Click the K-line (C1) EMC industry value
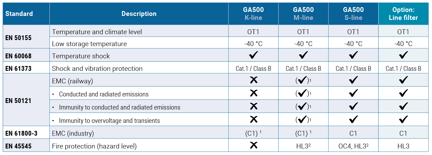432x155 pixels. pyautogui.click(x=253, y=133)
